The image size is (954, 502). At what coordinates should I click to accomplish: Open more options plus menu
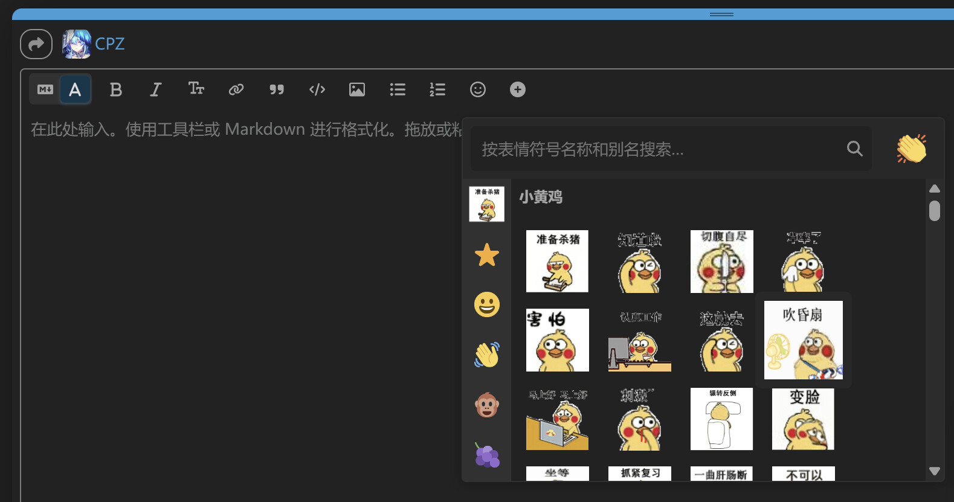518,90
